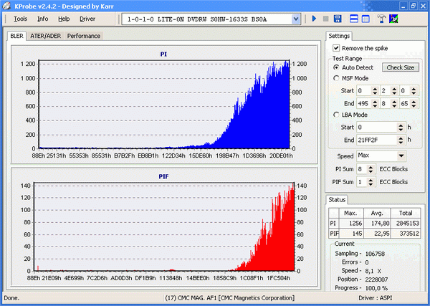Switch to the BLER tab
430x306 pixels.
point(16,36)
